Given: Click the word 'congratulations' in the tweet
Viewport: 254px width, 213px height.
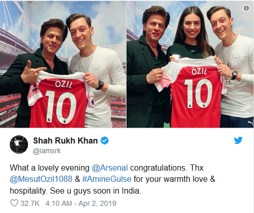Looking at the screenshot, I should tap(158, 168).
